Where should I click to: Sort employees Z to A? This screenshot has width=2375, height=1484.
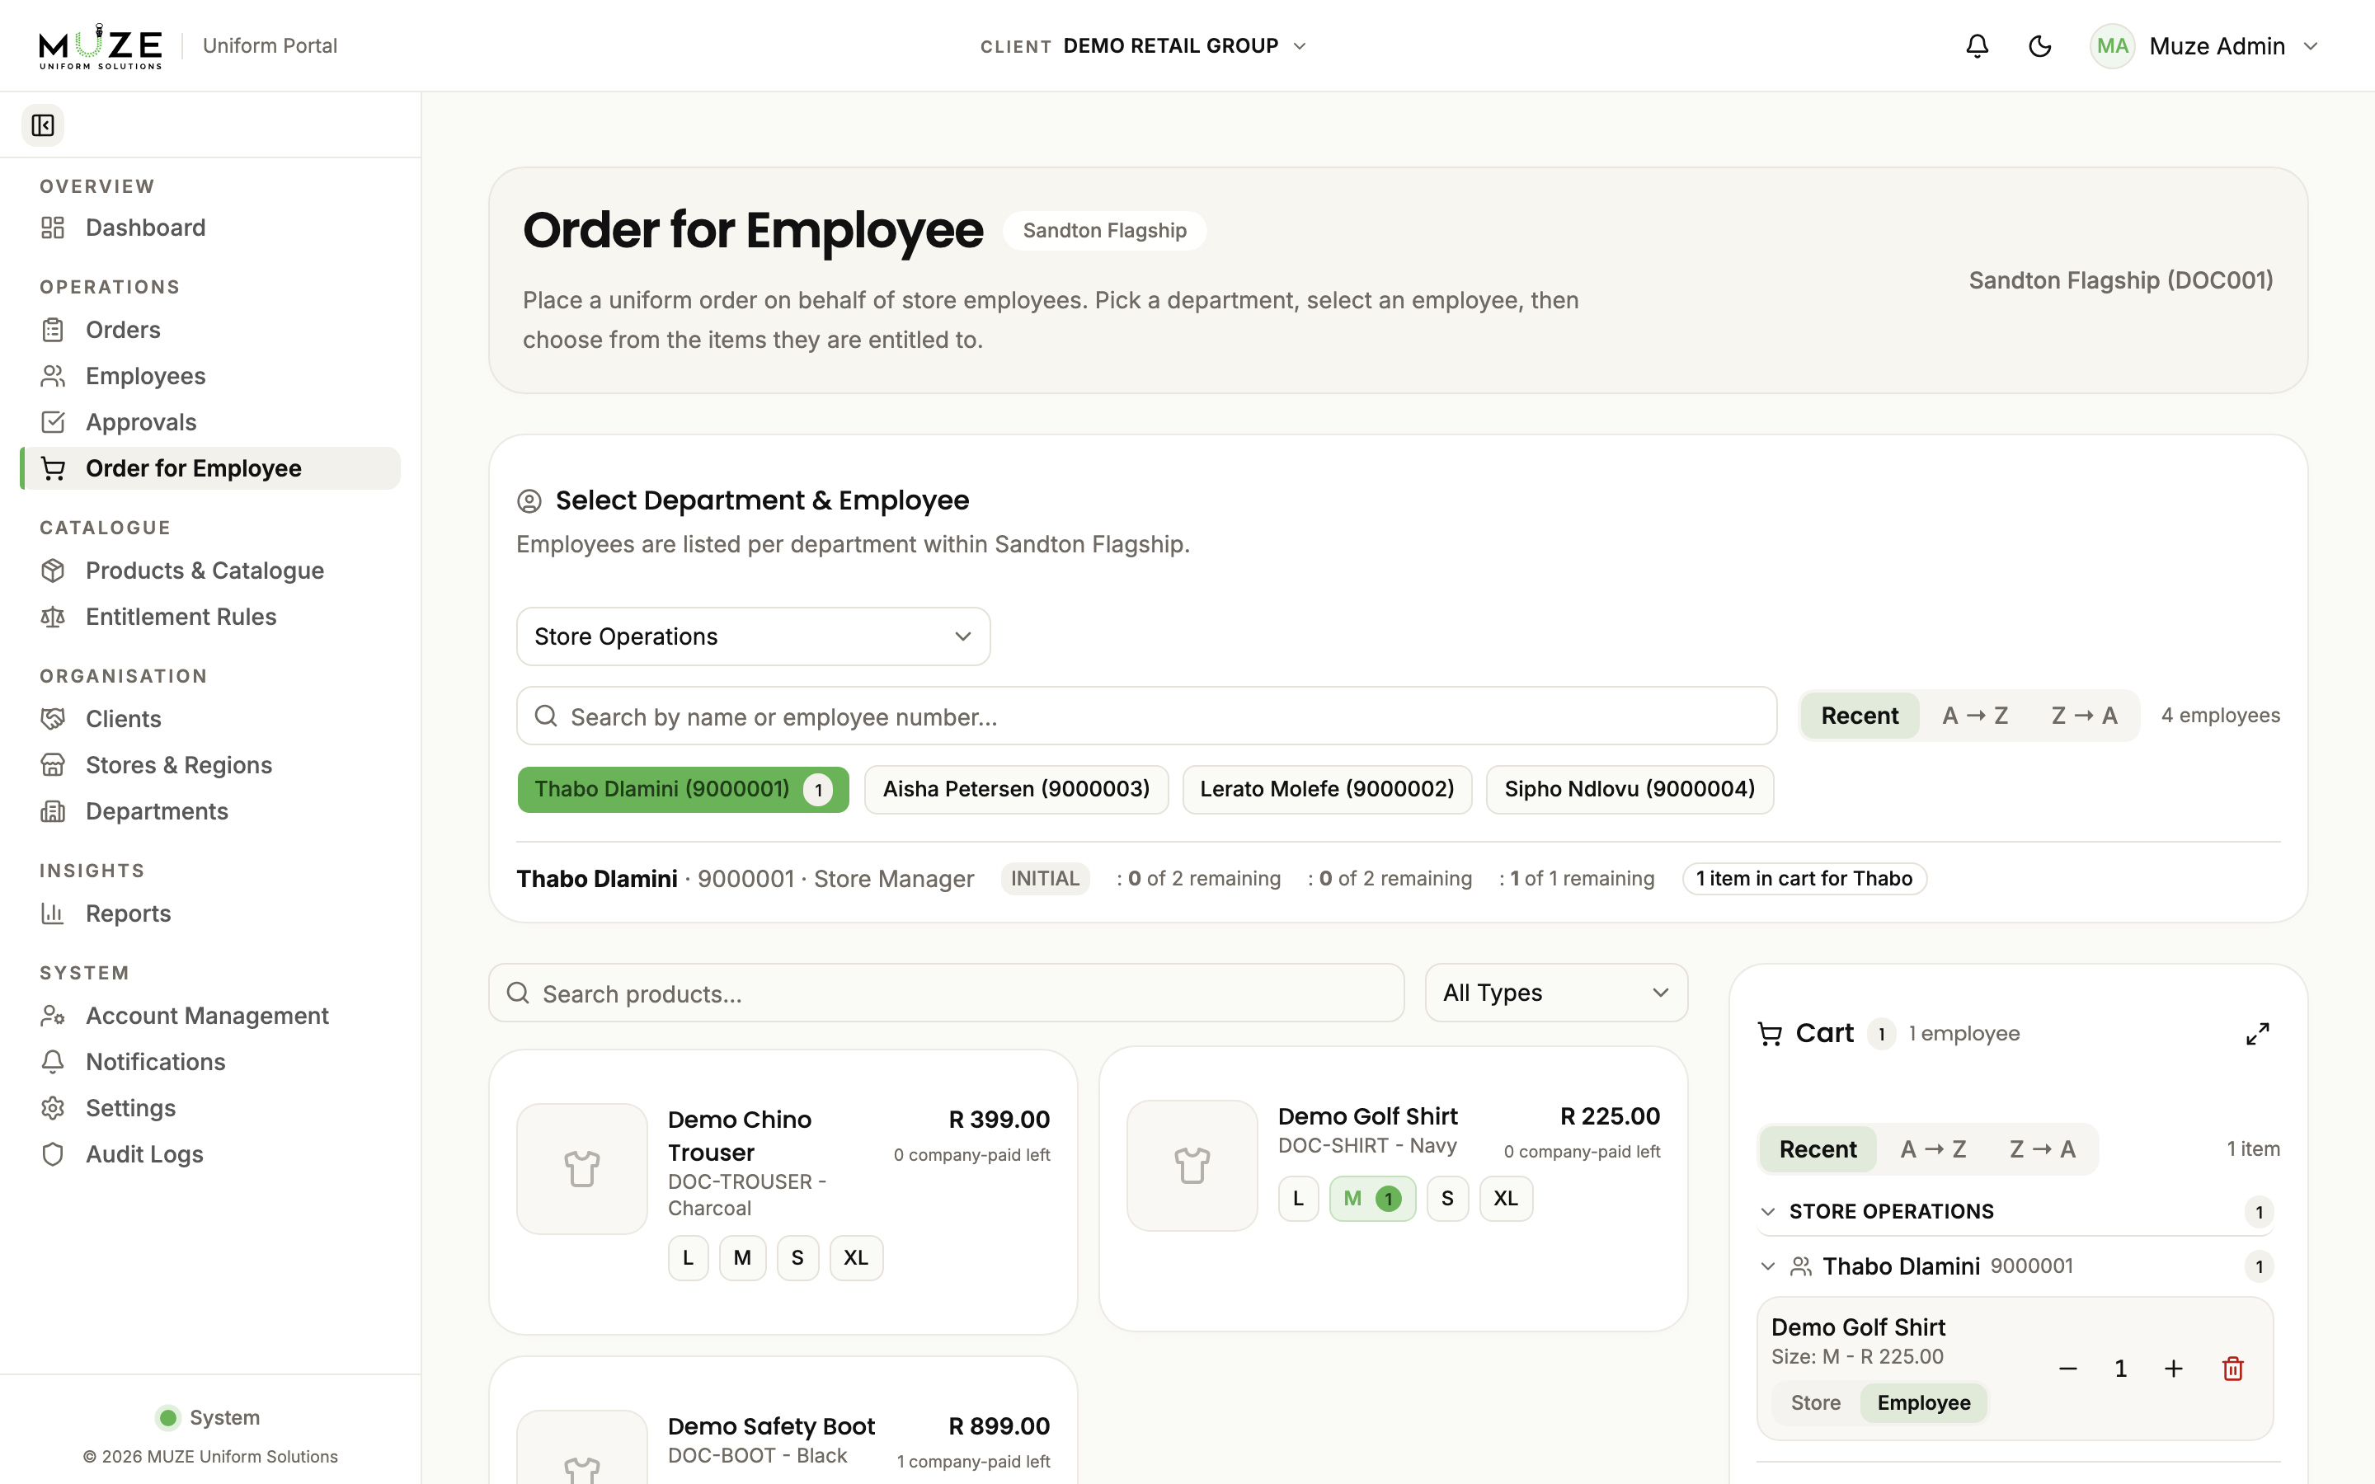[2084, 716]
